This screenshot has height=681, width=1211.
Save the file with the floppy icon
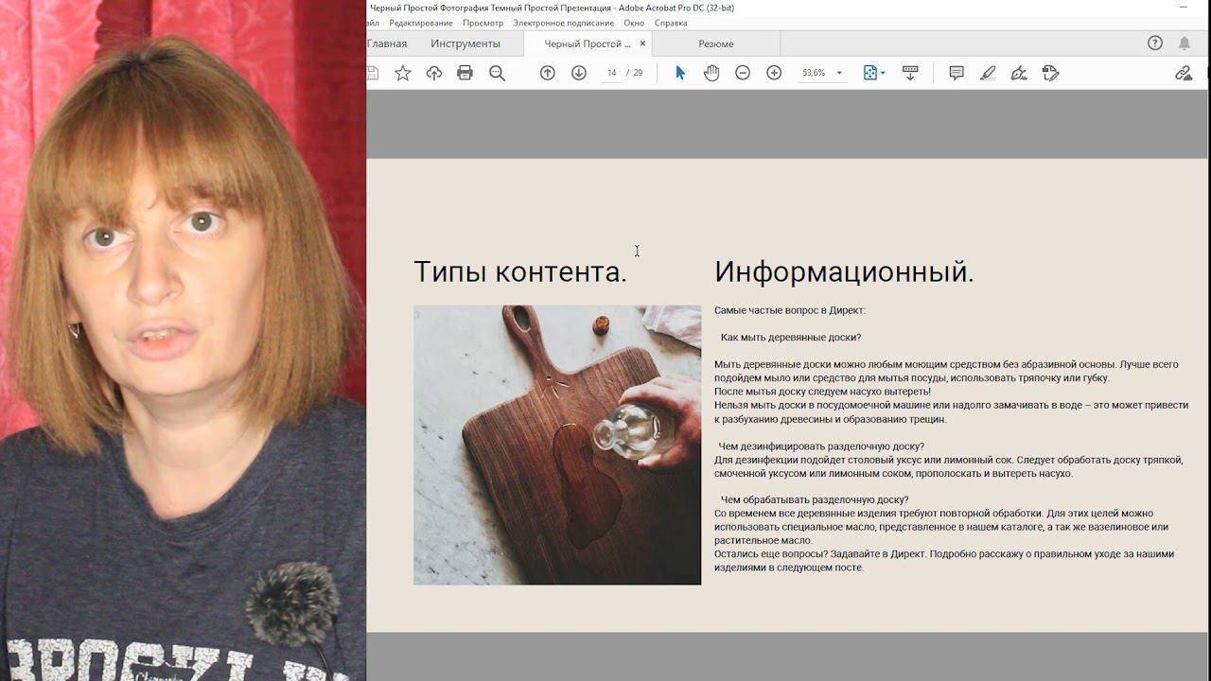(372, 73)
